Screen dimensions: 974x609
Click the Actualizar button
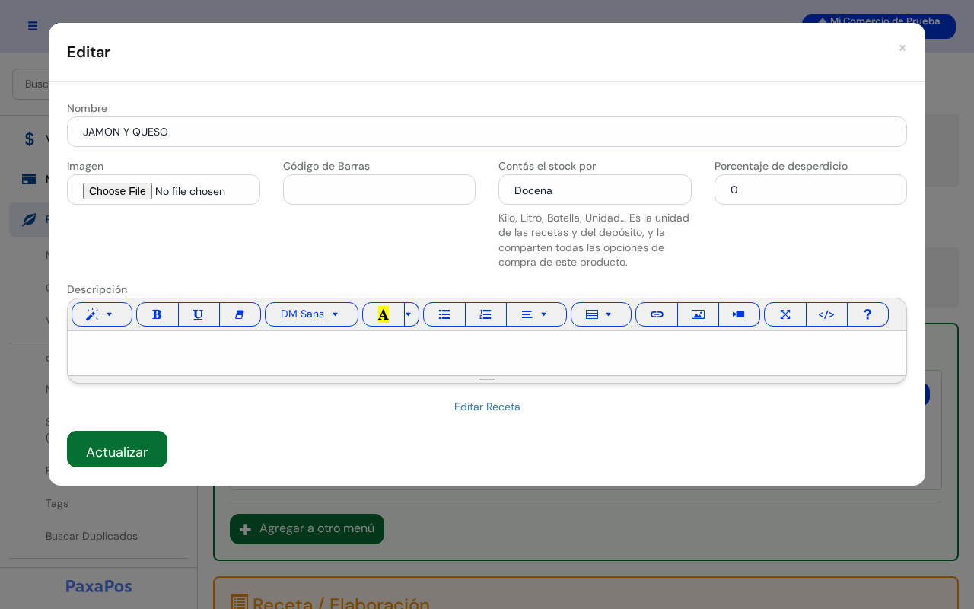point(117,449)
